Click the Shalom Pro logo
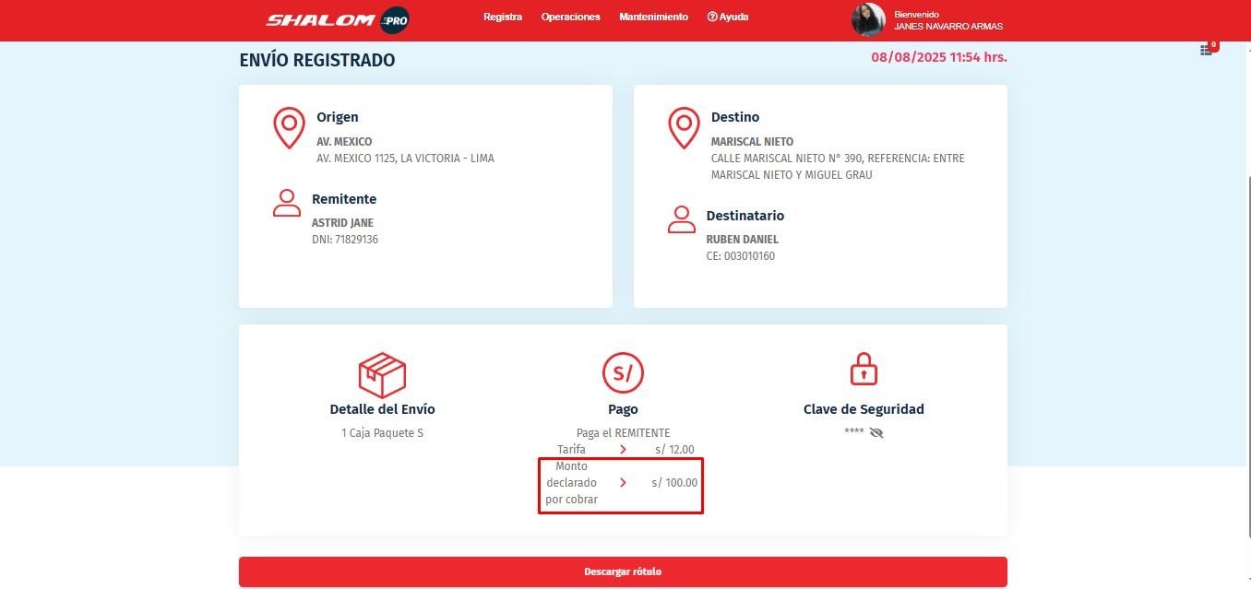The width and height of the screenshot is (1251, 589). pyautogui.click(x=338, y=20)
